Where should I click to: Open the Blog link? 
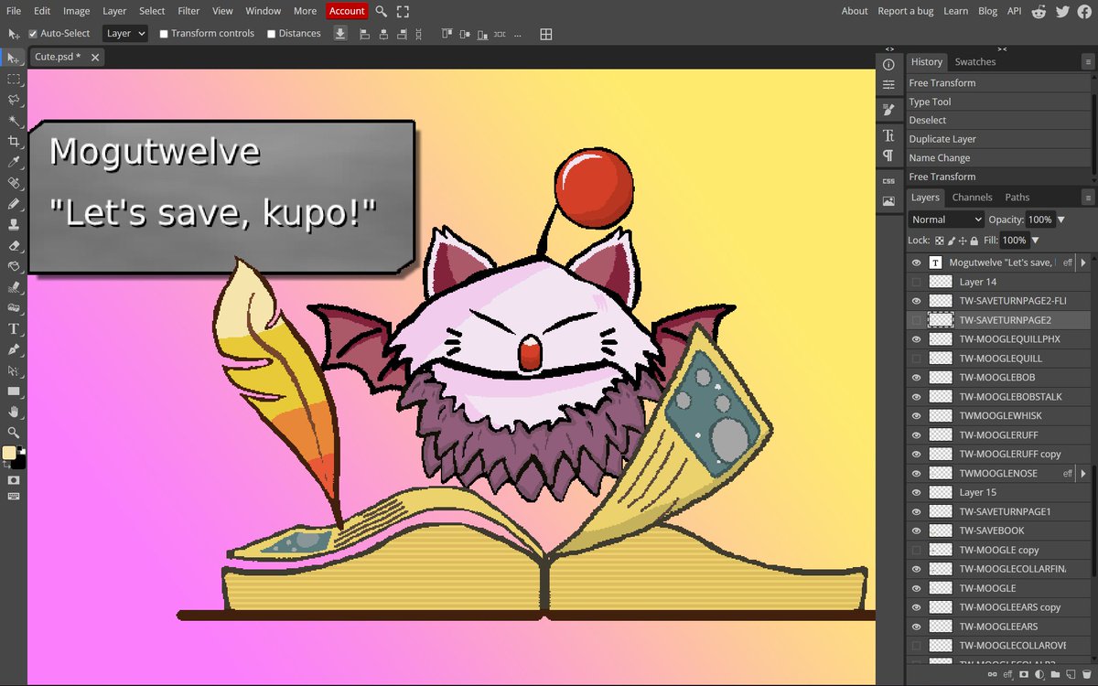click(x=987, y=11)
